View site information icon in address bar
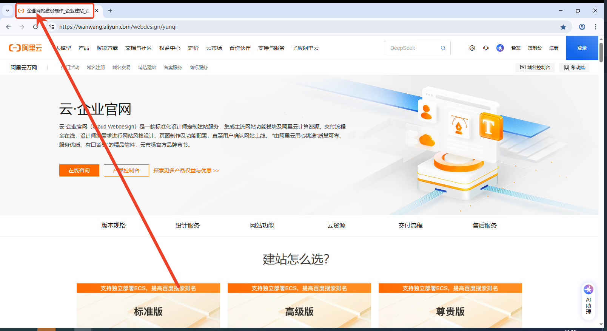 52,27
